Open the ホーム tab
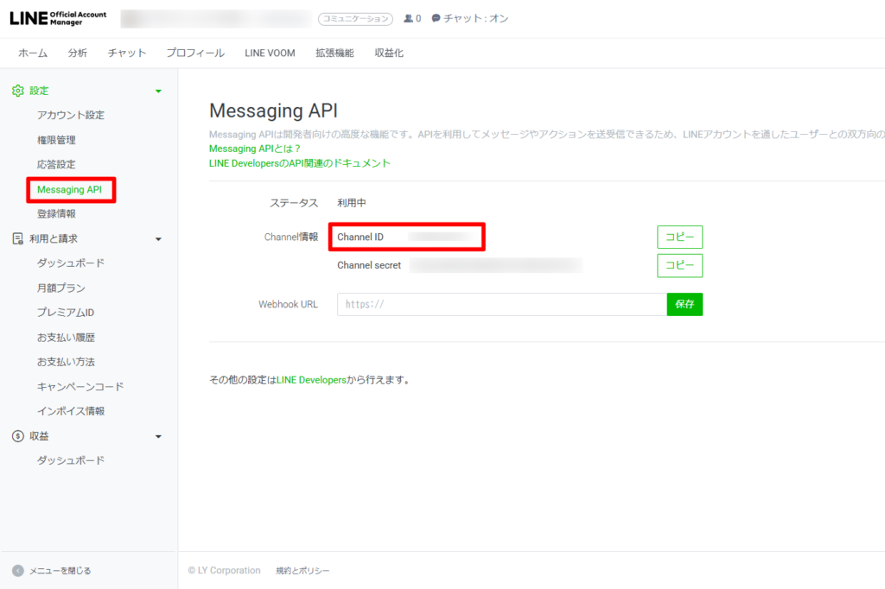This screenshot has width=885, height=589. pos(33,53)
